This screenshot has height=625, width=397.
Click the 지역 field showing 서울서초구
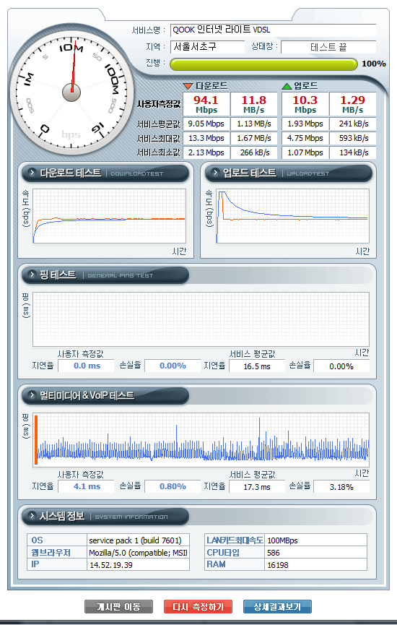207,47
